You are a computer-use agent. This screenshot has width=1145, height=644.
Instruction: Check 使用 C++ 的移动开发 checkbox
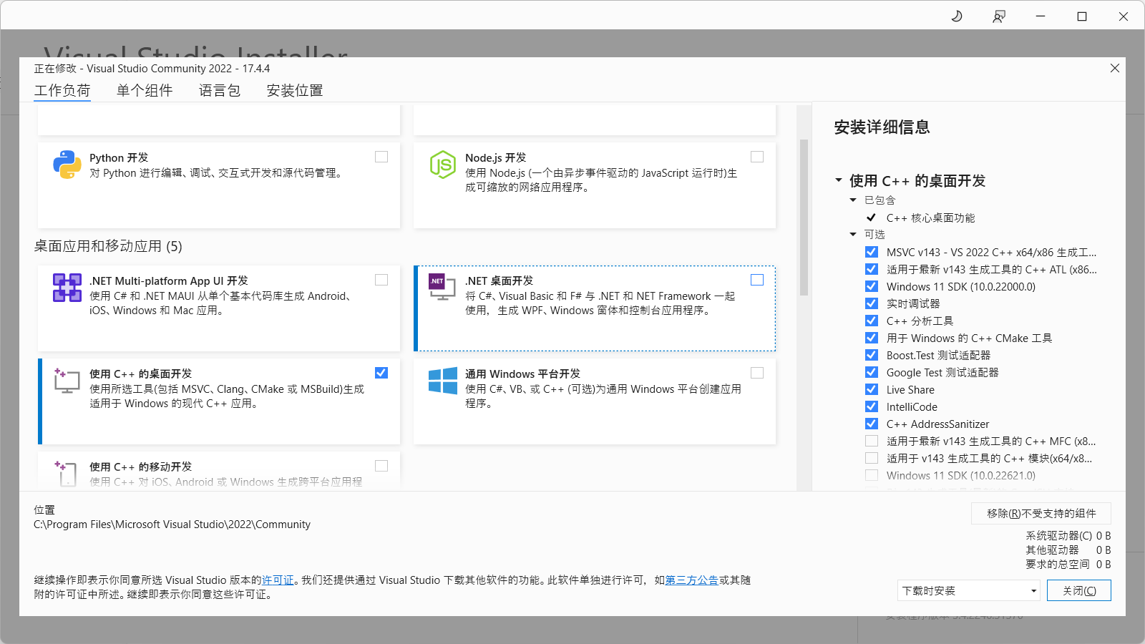coord(381,466)
